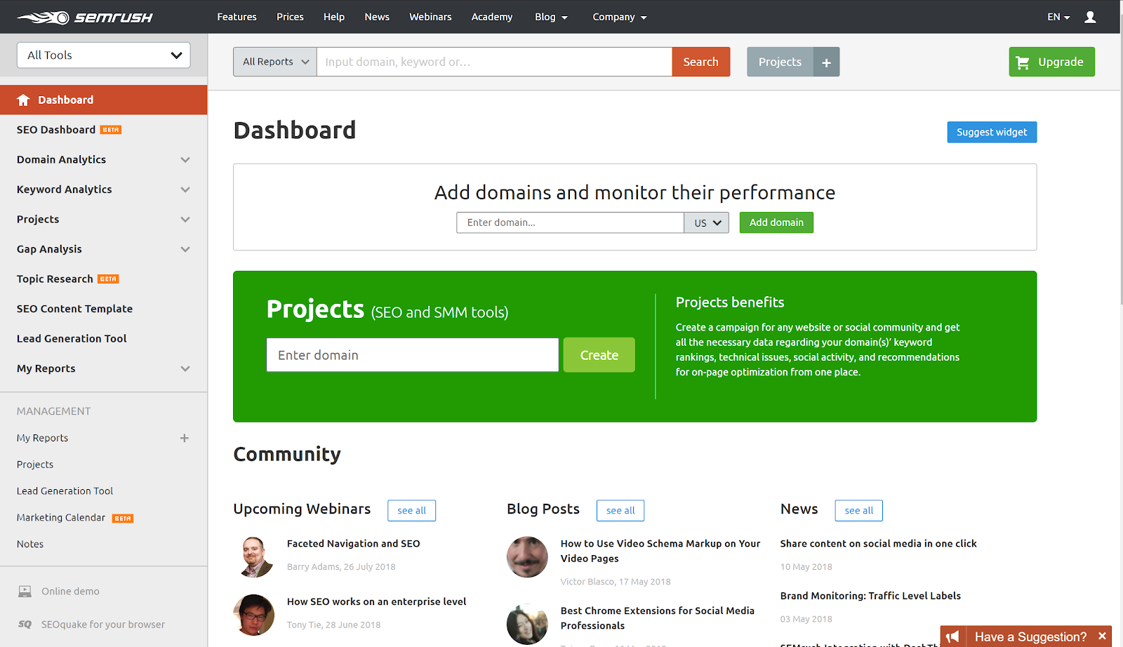Click the Suggest widget button
Image resolution: width=1123 pixels, height=647 pixels.
point(992,132)
